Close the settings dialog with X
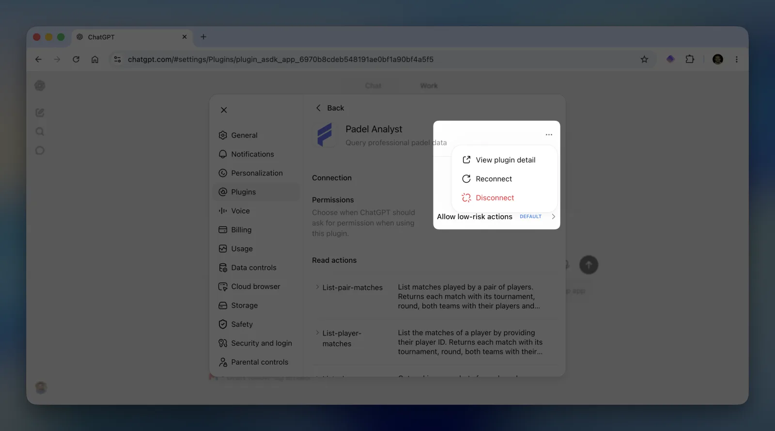775x431 pixels. pyautogui.click(x=224, y=110)
